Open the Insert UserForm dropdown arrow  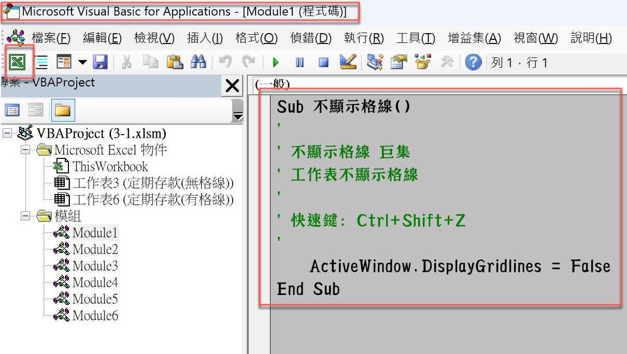(82, 63)
